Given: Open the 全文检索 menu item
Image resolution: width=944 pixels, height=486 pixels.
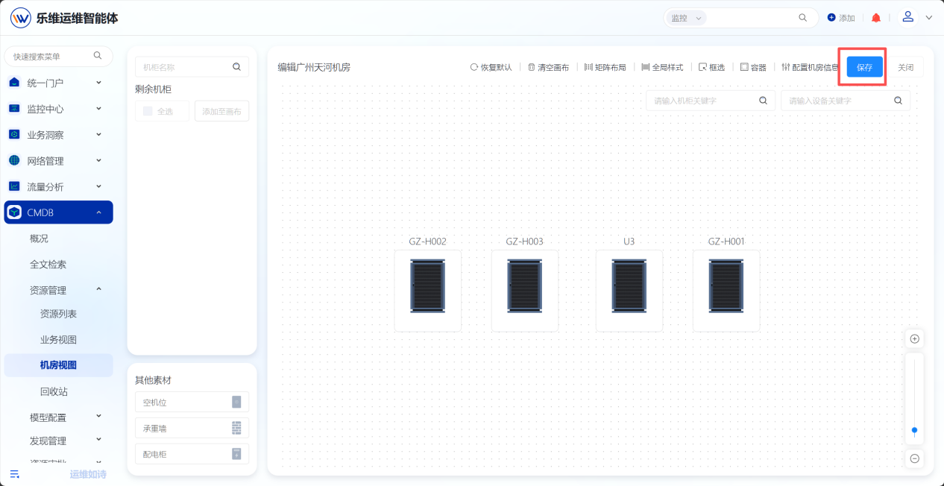Looking at the screenshot, I should [48, 265].
